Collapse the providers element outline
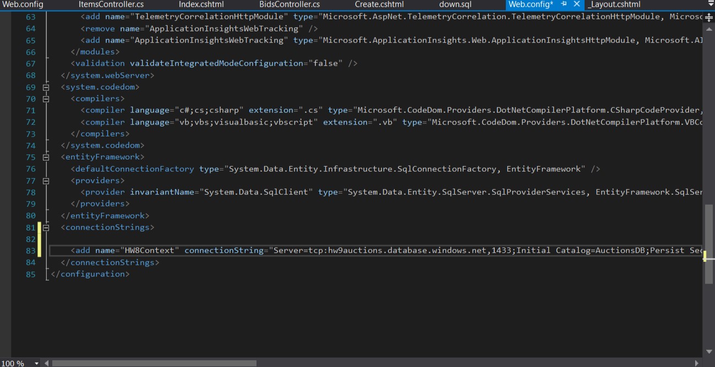This screenshot has width=715, height=367. 46,180
